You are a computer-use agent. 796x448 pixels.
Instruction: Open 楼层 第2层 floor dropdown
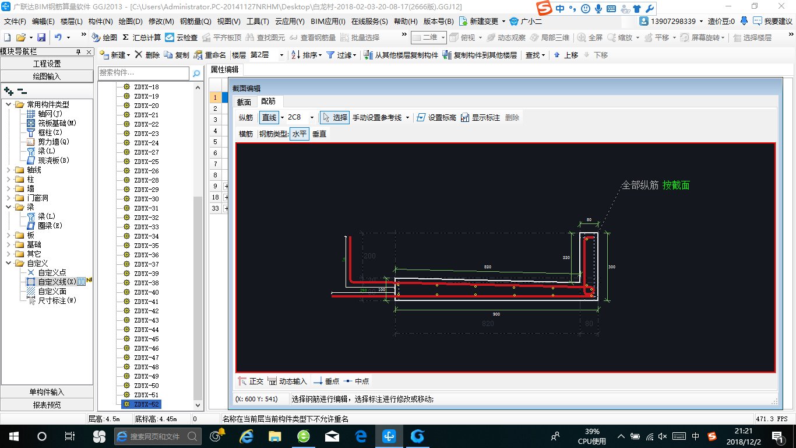(281, 55)
